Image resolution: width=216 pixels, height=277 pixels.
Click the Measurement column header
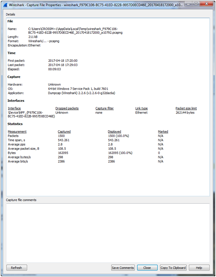point(17,132)
